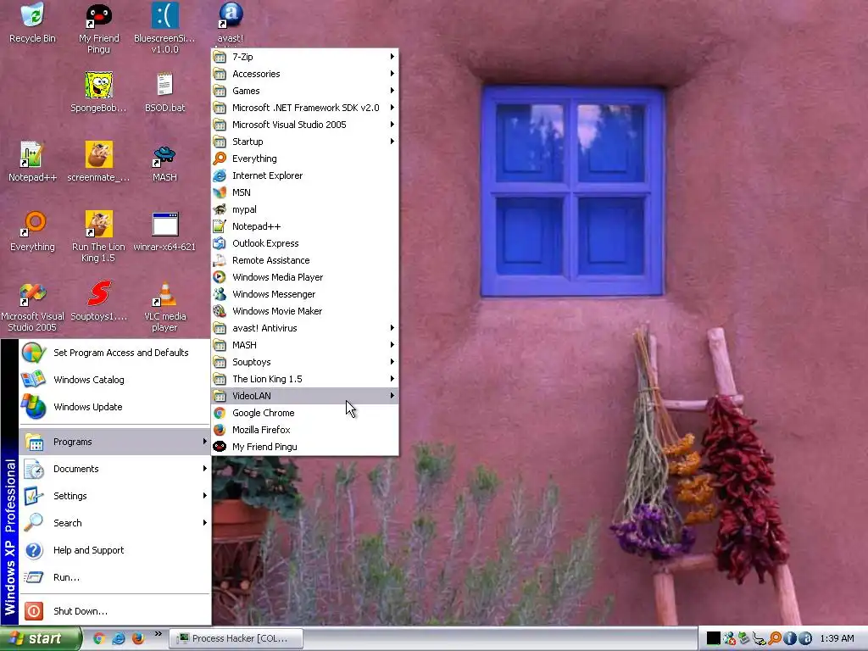Screen dimensions: 868x651
Task: Expand the Souptoys submenu
Action: tap(304, 361)
